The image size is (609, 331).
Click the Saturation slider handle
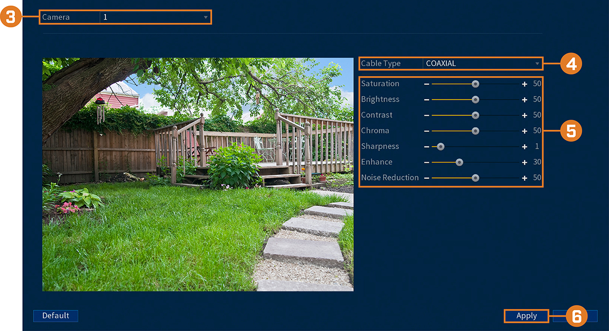(x=476, y=84)
